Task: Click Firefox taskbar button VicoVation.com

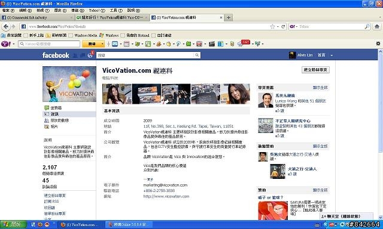Action: point(81,225)
